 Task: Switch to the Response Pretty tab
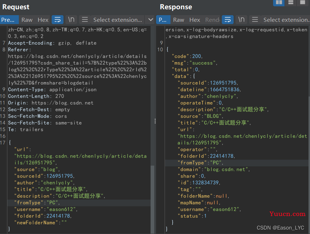pos(163,20)
